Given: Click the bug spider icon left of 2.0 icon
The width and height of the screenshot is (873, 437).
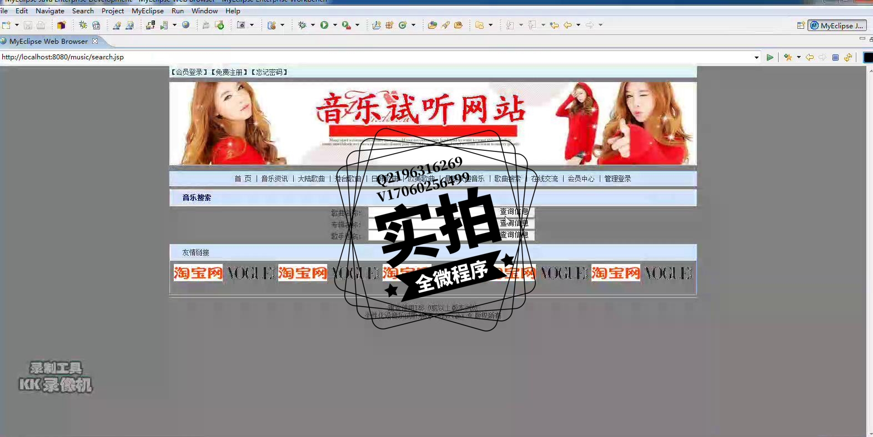Looking at the screenshot, I should [83, 25].
